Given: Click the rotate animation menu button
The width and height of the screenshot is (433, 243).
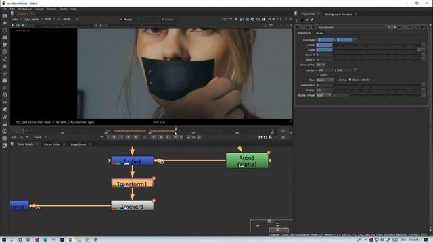Looking at the screenshot, I should [x=424, y=45].
